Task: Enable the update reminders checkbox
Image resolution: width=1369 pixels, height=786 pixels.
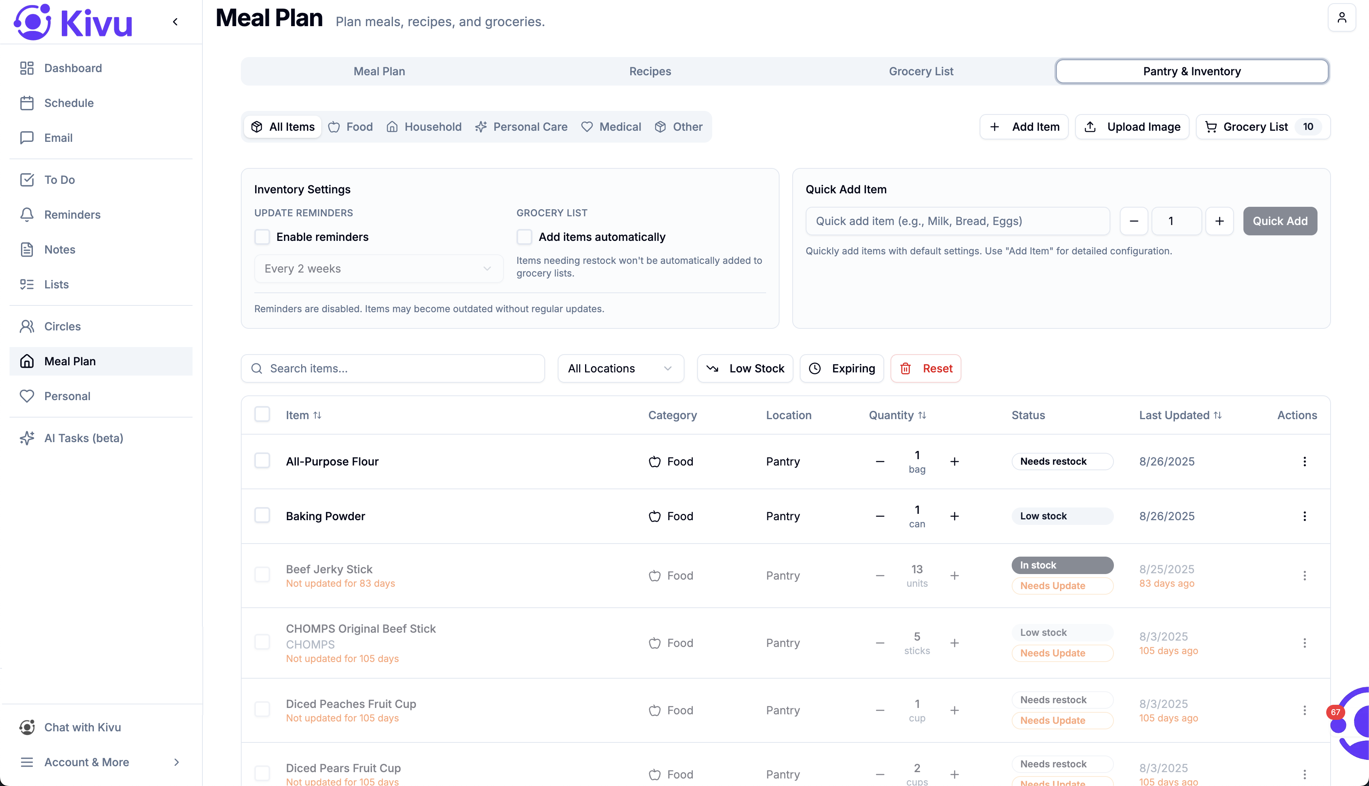Action: coord(262,237)
